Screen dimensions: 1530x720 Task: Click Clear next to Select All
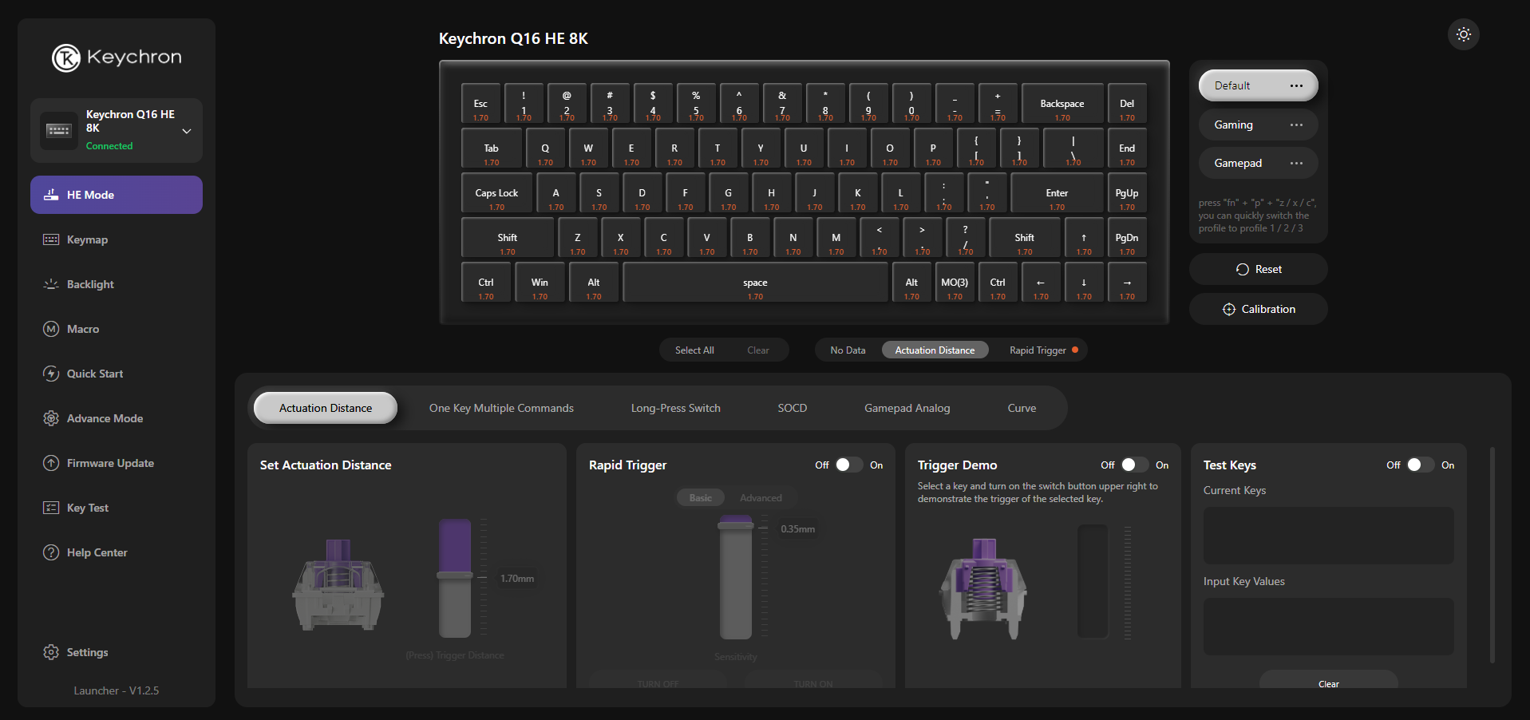tap(758, 350)
